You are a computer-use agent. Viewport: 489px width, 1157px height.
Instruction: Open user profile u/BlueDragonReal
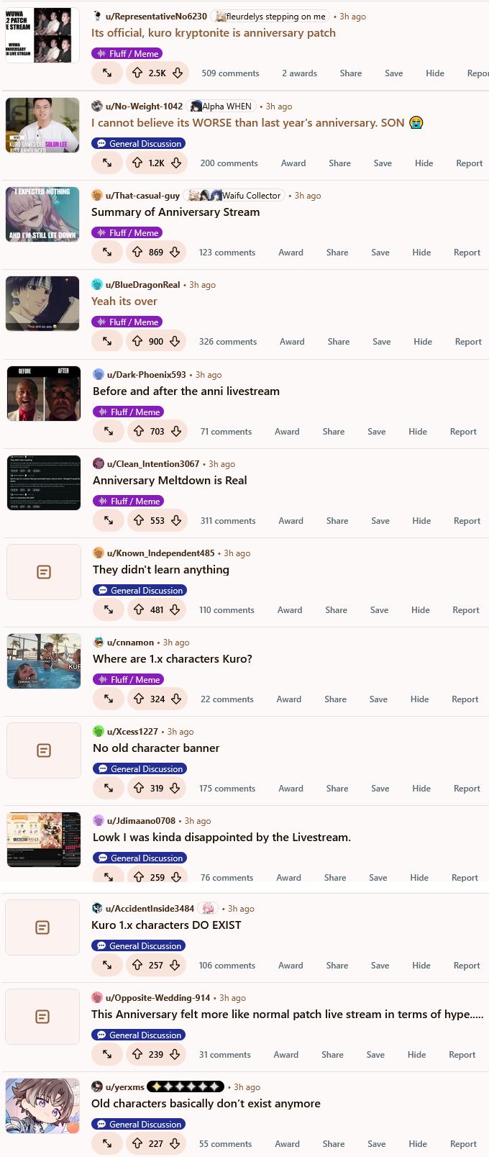coord(143,285)
